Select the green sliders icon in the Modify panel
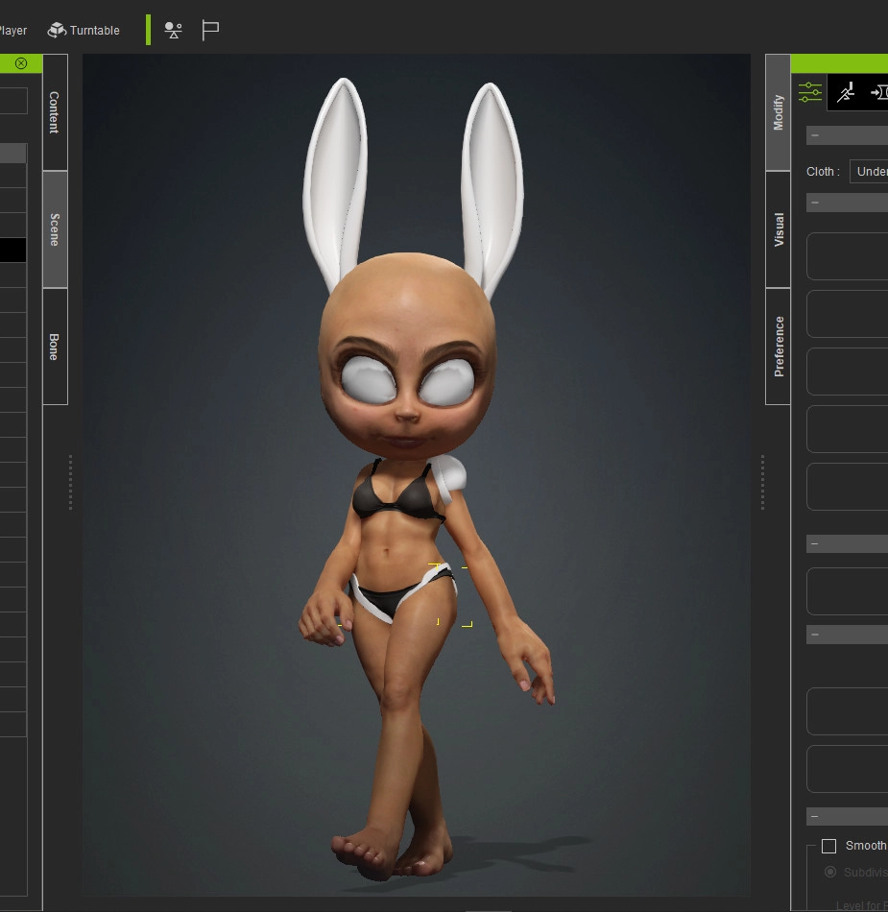The height and width of the screenshot is (912, 888). (810, 92)
